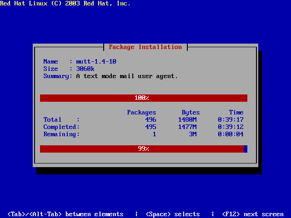The height and width of the screenshot is (218, 291).
Task: Click total packages value 496
Action: (x=151, y=119)
